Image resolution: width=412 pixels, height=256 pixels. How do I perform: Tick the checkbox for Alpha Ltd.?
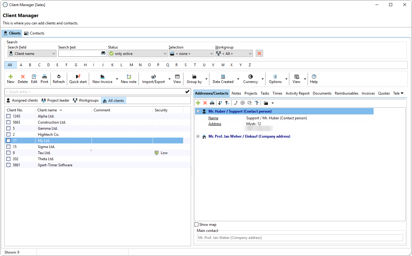pos(9,116)
